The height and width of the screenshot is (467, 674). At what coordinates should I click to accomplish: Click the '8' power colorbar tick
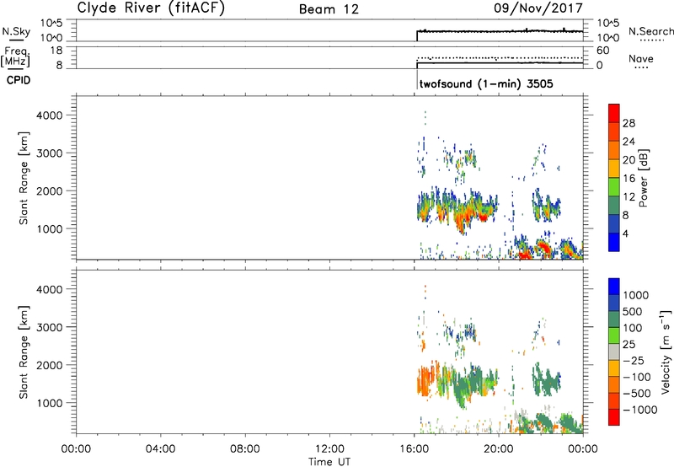pyautogui.click(x=626, y=215)
